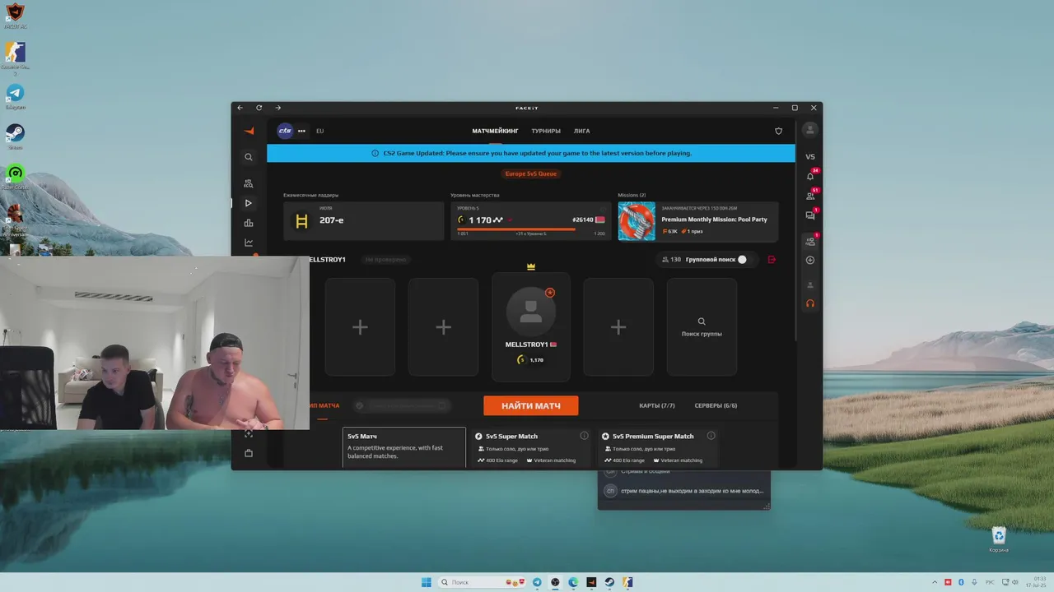The width and height of the screenshot is (1054, 592).
Task: Open the three-dots game menu
Action: point(301,131)
